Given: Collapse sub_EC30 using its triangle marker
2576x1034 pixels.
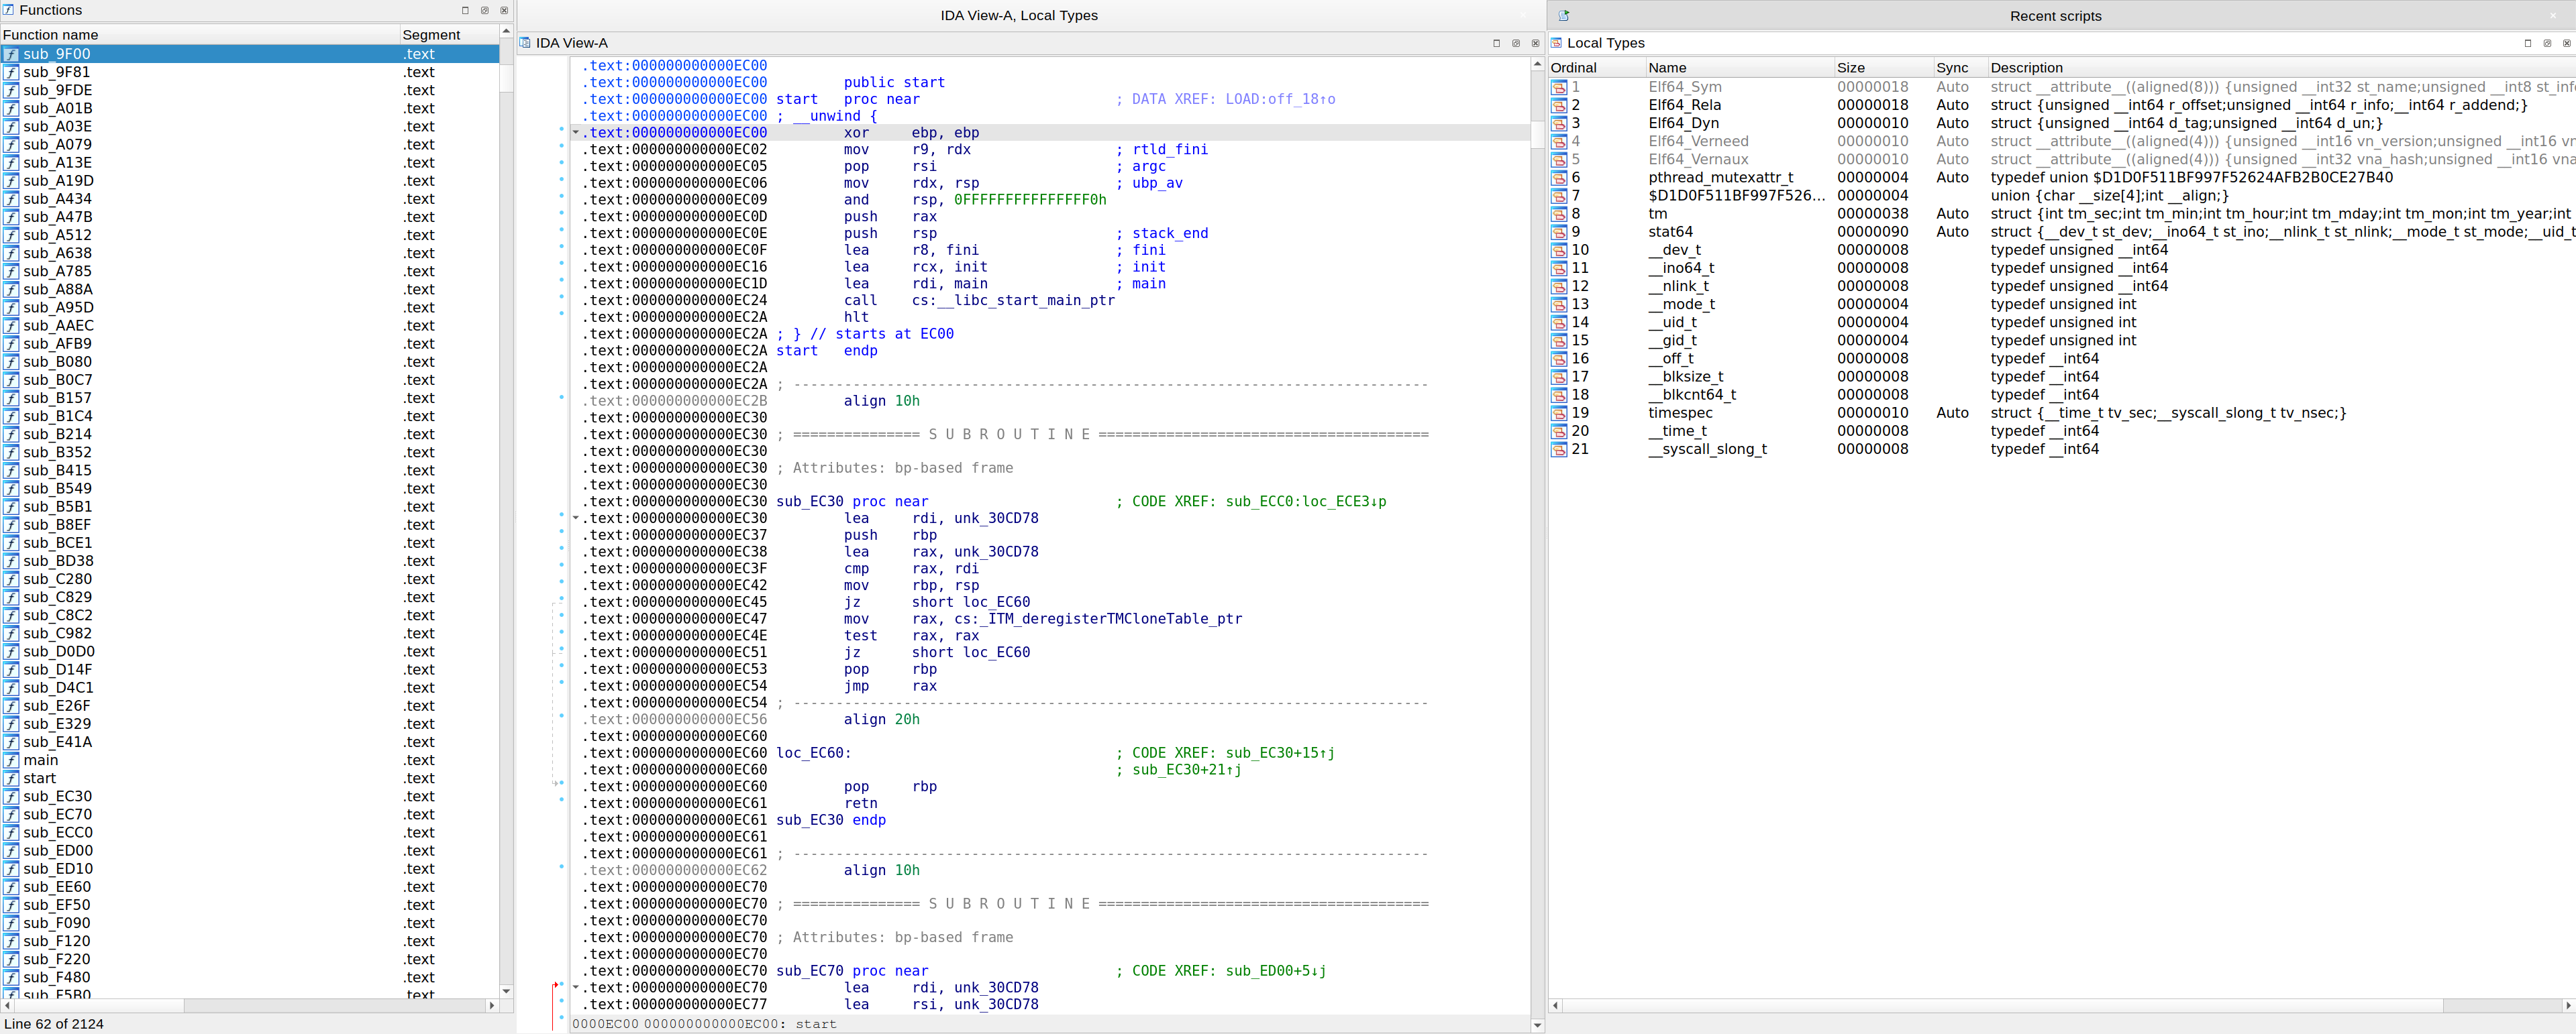Looking at the screenshot, I should pos(575,518).
